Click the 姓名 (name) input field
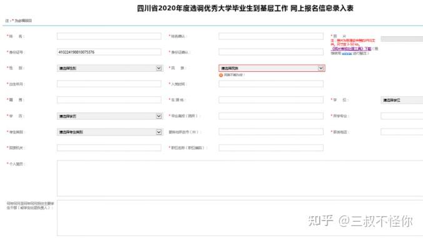 click(109, 36)
